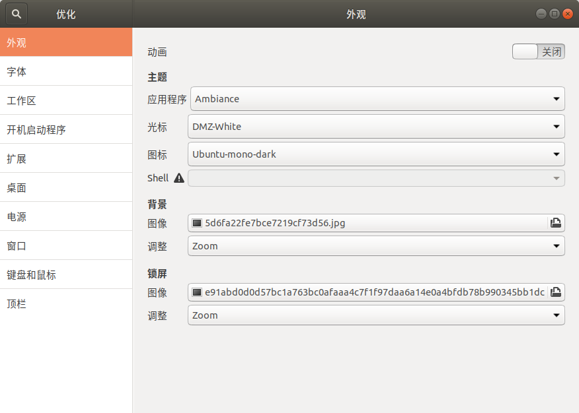Click lock screen image thumbnail icon
The width and height of the screenshot is (579, 413).
click(197, 292)
